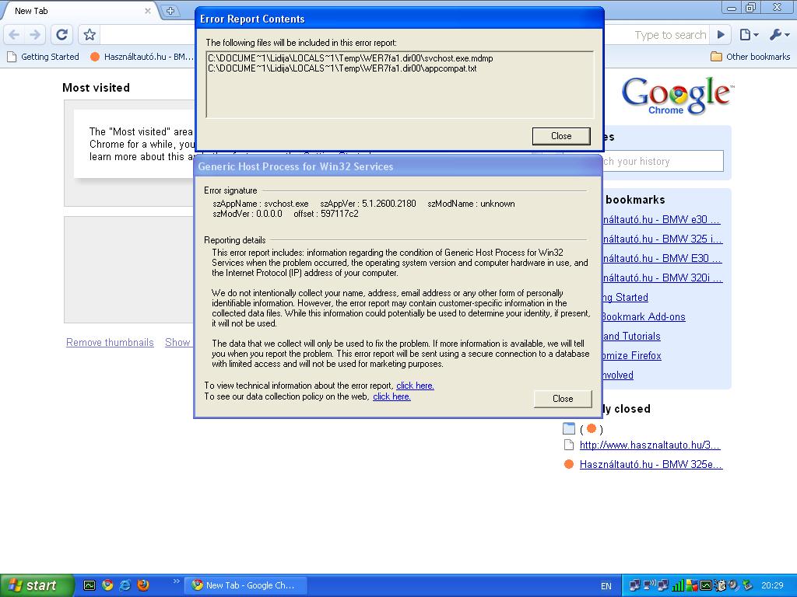Focus the search your history field

coord(662,161)
